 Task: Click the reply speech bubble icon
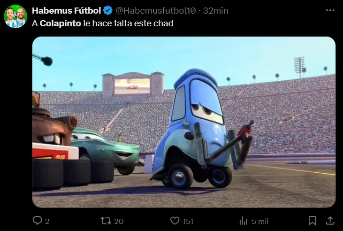tap(37, 221)
